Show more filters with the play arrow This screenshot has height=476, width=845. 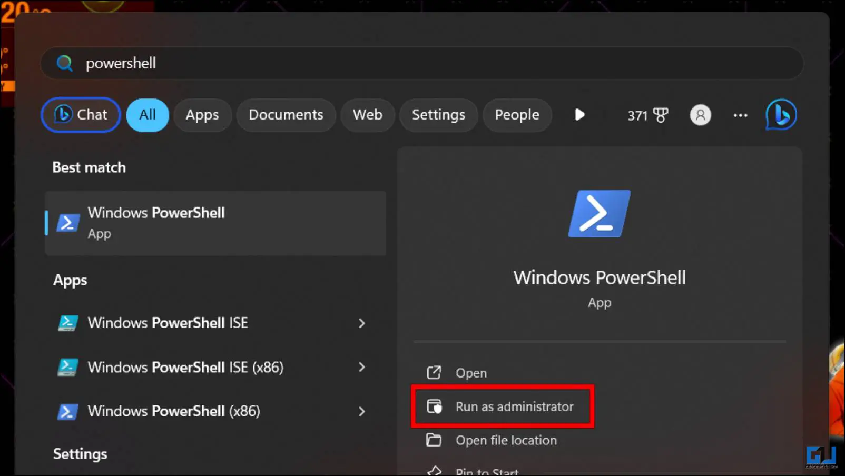pos(579,115)
